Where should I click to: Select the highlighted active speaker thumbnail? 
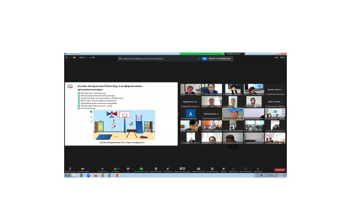233,114
